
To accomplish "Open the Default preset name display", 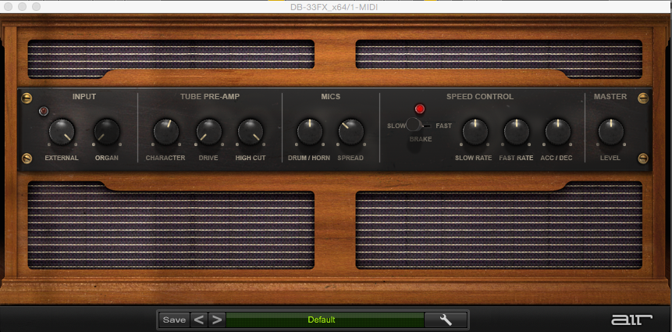I will 325,320.
